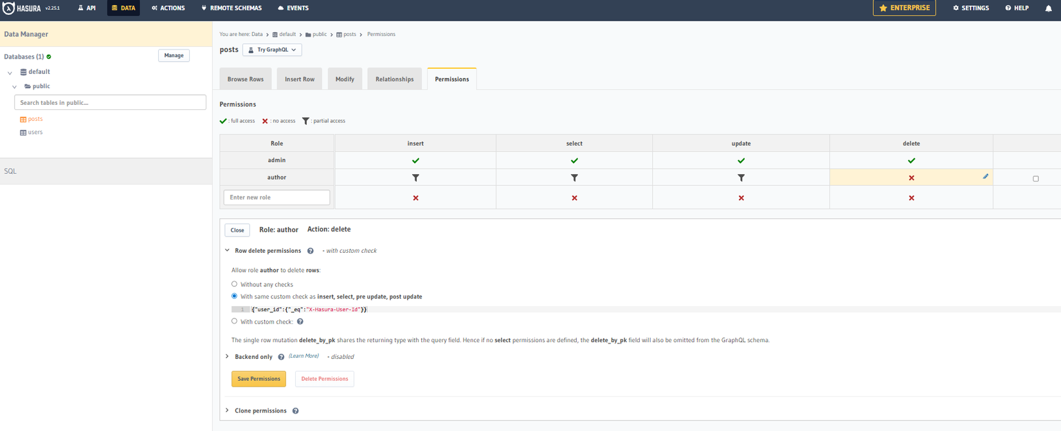Switch to the Modify tab

point(345,79)
